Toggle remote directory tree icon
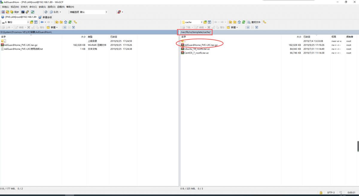Screen dimensions: 359x196 (x=264, y=22)
